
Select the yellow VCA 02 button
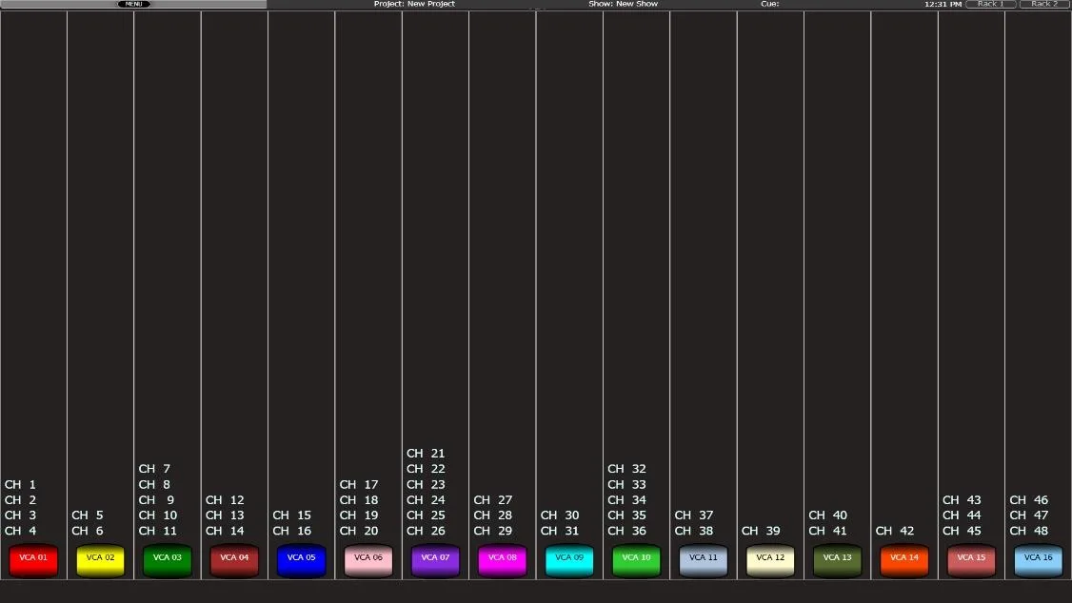pyautogui.click(x=100, y=560)
